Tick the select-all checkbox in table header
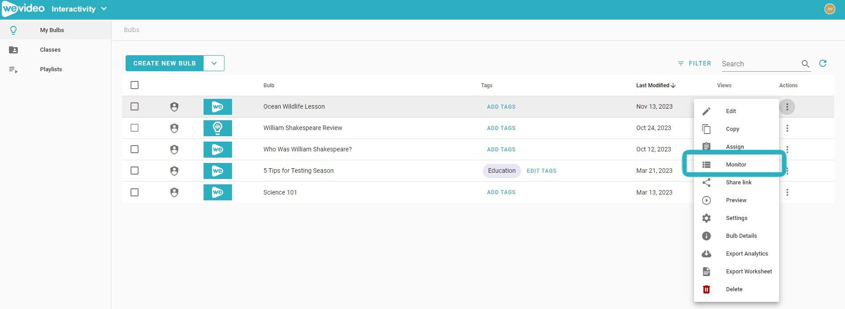Viewport: 845px width, 309px height. pos(135,85)
